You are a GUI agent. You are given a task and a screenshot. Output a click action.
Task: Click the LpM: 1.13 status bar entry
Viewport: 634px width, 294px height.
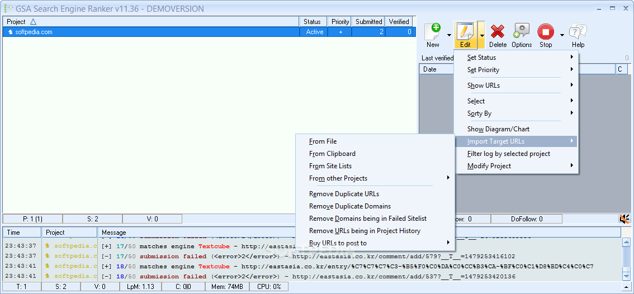pyautogui.click(x=141, y=287)
